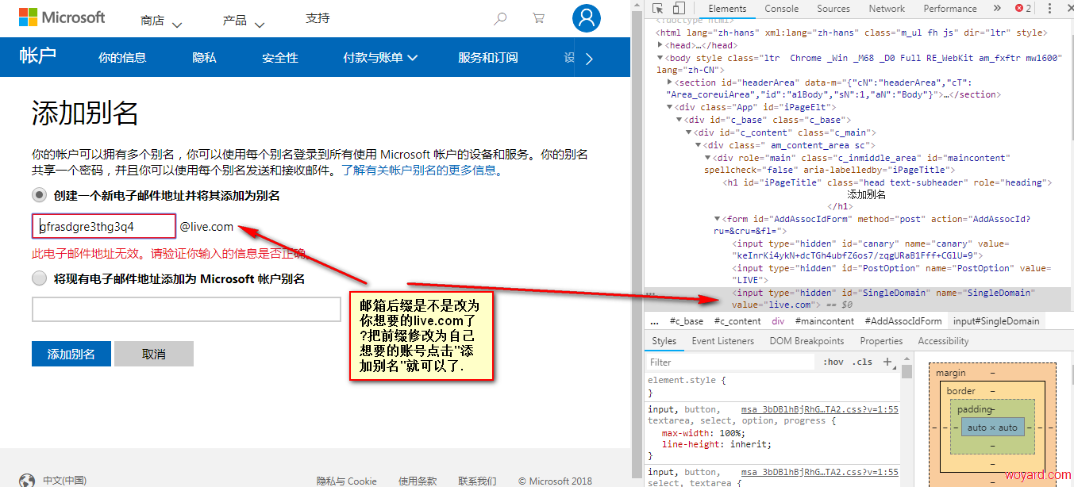Viewport: 1074px width, 487px height.
Task: Expand the head node in DOM tree
Action: click(x=660, y=46)
